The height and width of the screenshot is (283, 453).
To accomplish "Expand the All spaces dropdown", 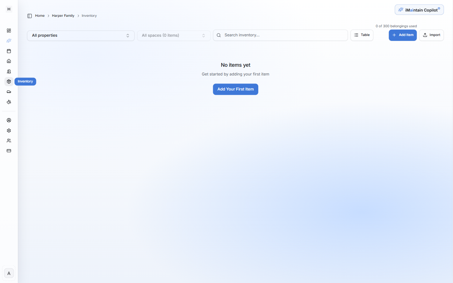I will click(x=173, y=36).
